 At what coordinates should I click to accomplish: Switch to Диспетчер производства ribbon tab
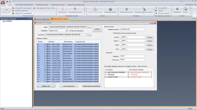[76, 5]
